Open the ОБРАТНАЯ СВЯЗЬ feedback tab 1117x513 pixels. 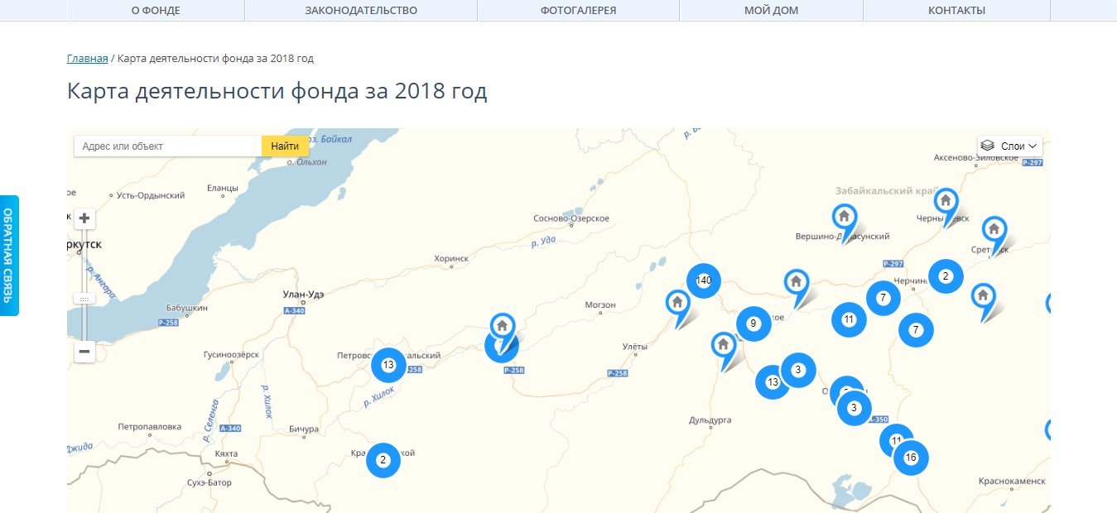[8, 256]
